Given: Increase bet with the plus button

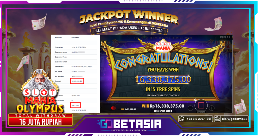Looking at the screenshot, I should click(212, 108).
